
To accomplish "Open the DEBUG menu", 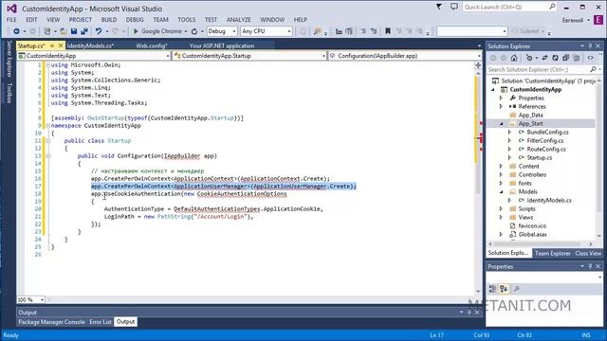I will (x=135, y=19).
